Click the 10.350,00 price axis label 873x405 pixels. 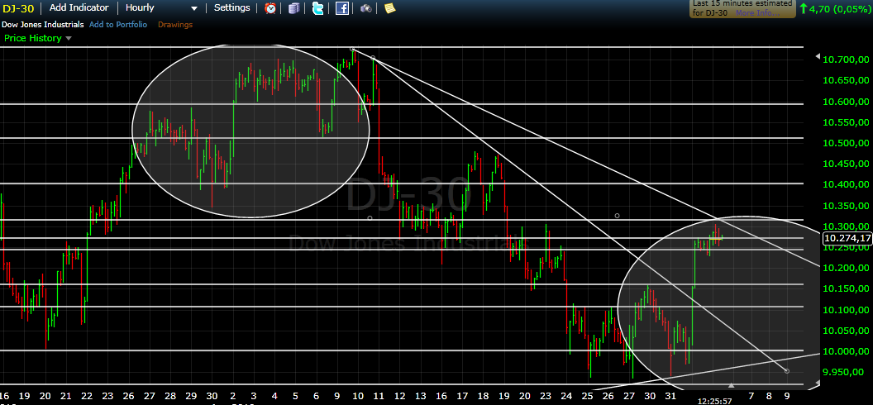(845, 206)
